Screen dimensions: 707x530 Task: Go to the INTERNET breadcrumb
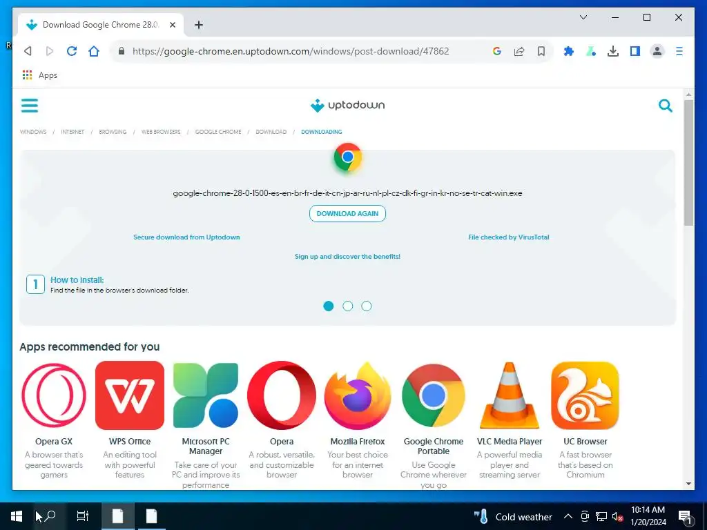(72, 132)
